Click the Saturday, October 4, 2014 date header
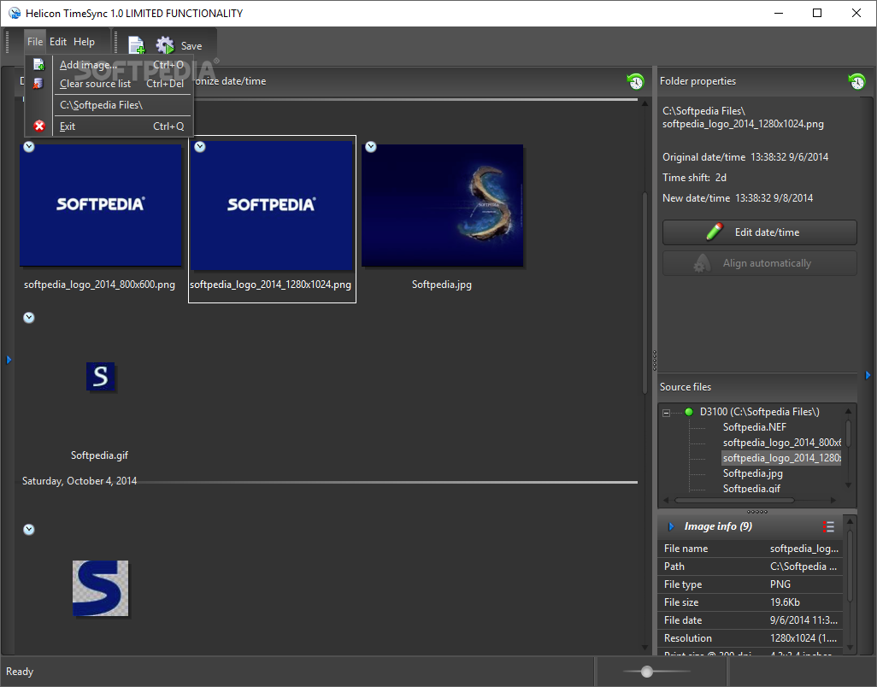 click(79, 481)
